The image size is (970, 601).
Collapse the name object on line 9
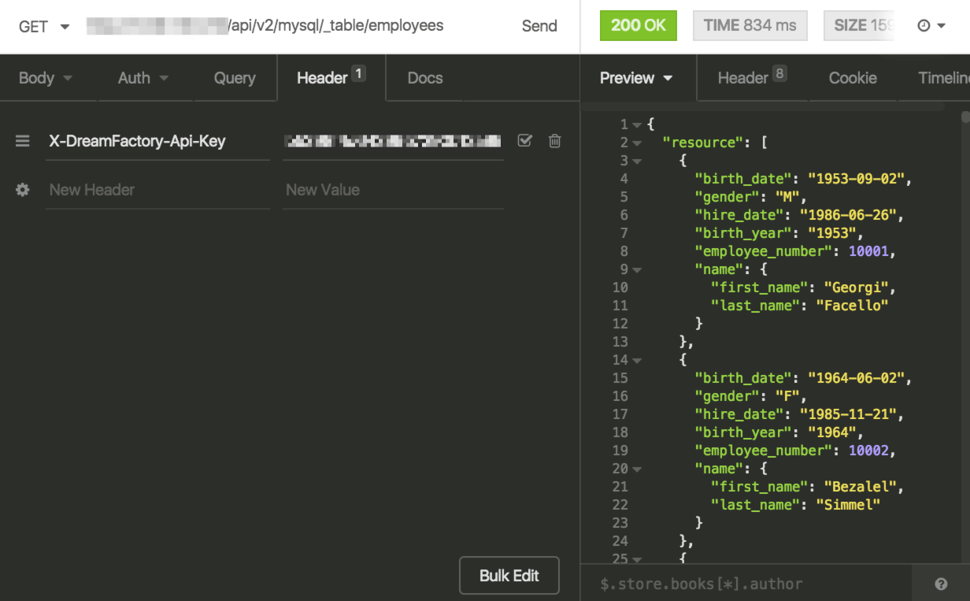click(636, 269)
